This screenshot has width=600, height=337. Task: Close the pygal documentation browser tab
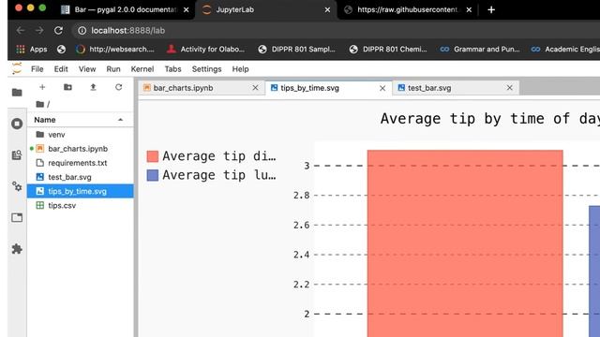(186, 10)
